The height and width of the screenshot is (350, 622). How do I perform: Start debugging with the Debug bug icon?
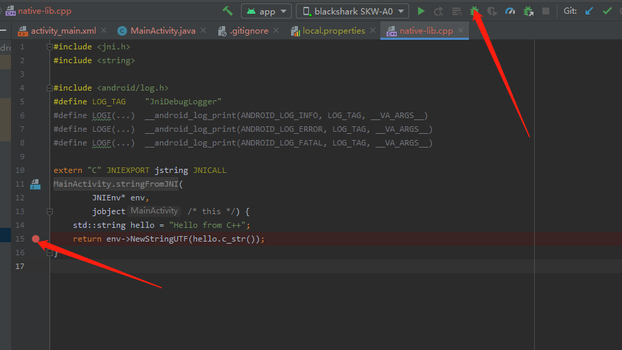(474, 11)
